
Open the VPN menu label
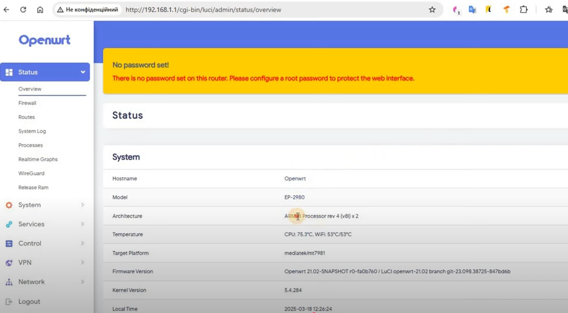click(25, 262)
